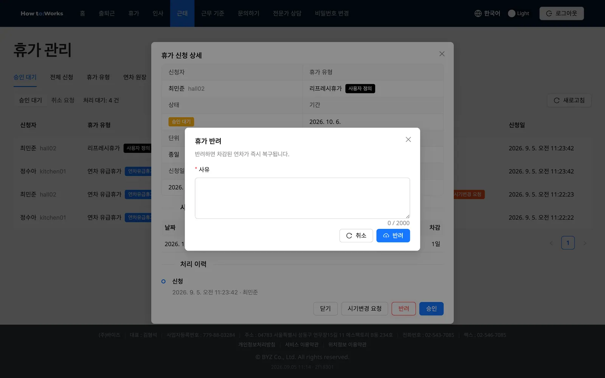Close the 휴가 반려 dialog with X icon
The height and width of the screenshot is (378, 605).
pyautogui.click(x=408, y=139)
